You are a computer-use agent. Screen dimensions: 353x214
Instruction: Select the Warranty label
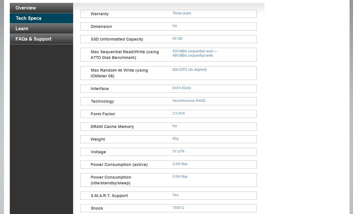point(100,14)
